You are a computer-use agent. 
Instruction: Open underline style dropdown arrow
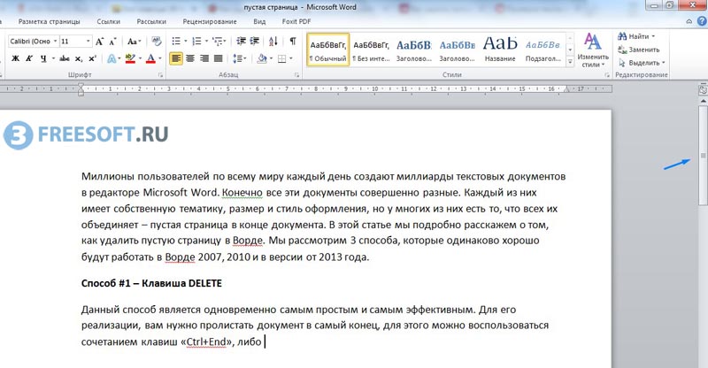coord(53,58)
